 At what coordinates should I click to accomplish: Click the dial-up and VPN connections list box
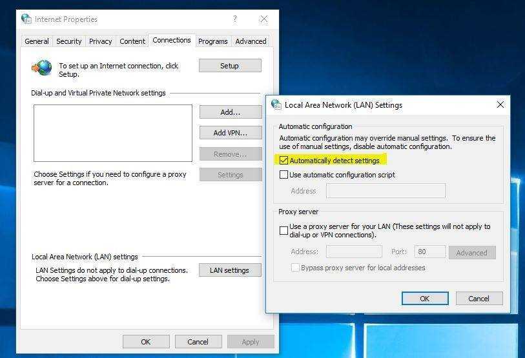113,133
